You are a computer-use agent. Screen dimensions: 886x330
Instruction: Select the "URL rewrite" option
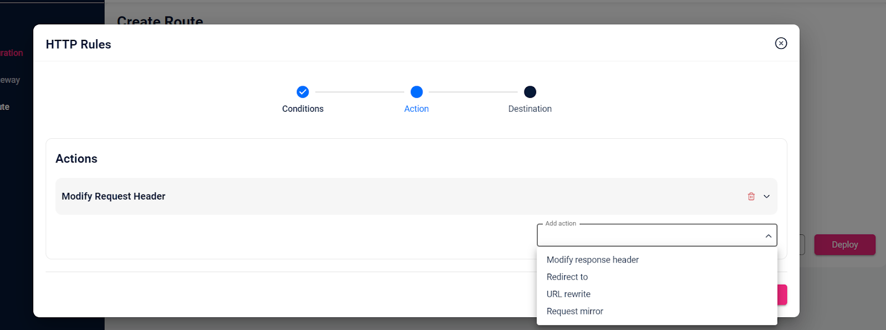point(568,294)
